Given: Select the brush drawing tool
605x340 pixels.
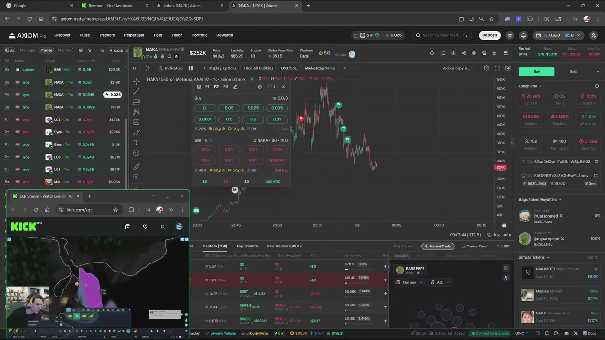Looking at the screenshot, I should click(136, 133).
